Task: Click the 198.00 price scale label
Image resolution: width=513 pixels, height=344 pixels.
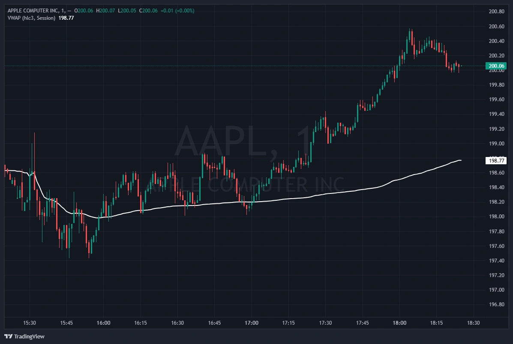Action: point(496,217)
